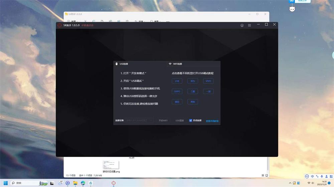This screenshot has height=187, width=334.
Task: Click the SK助手 crosshair icon on taskbar
Action: point(114,183)
